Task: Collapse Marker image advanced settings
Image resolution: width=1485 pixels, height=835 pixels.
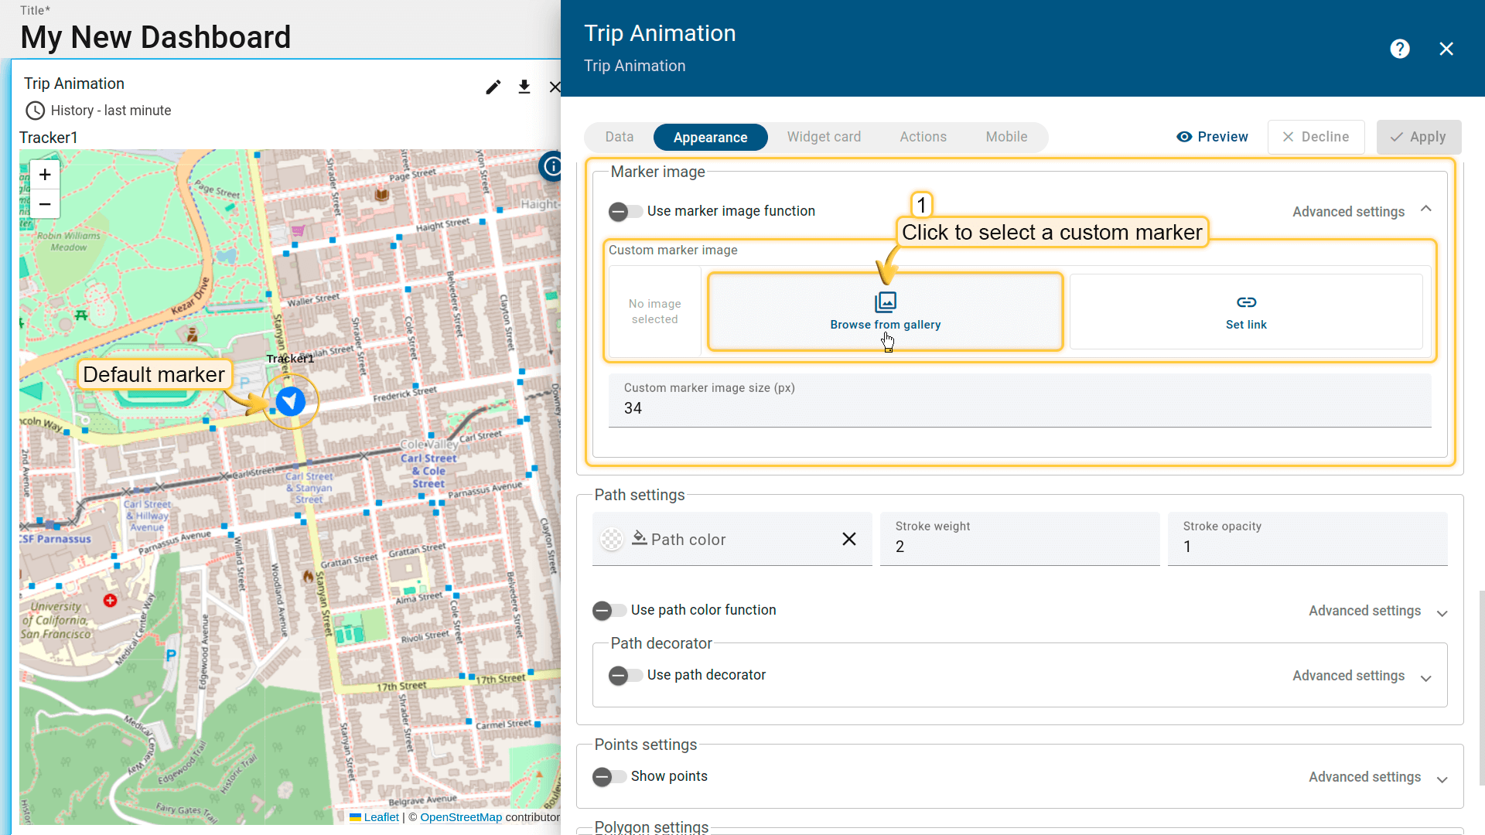Action: pyautogui.click(x=1425, y=210)
